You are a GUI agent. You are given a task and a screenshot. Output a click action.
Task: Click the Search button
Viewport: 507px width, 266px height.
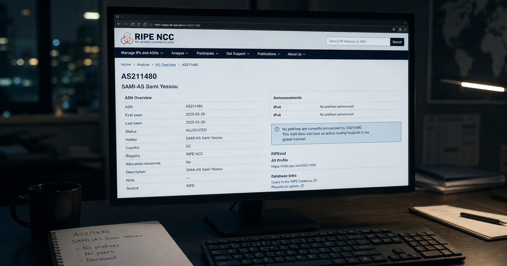(397, 42)
